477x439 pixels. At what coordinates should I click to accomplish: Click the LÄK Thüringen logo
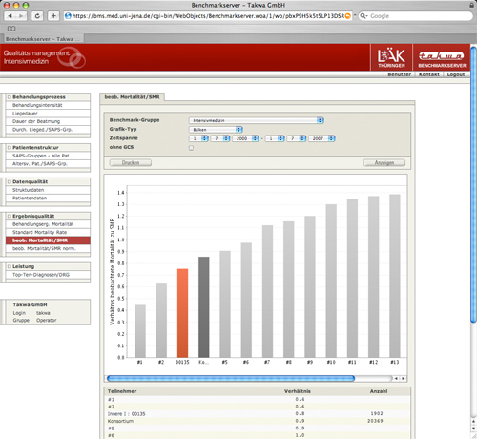[391, 57]
